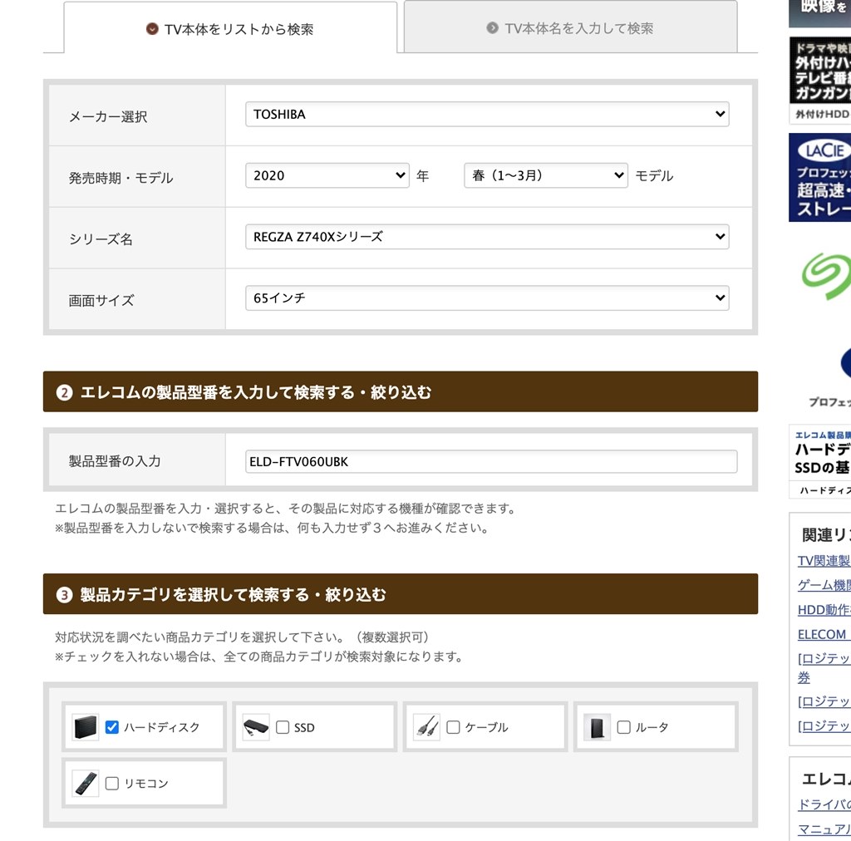Open the ELECOM sidebar link

pos(824,634)
